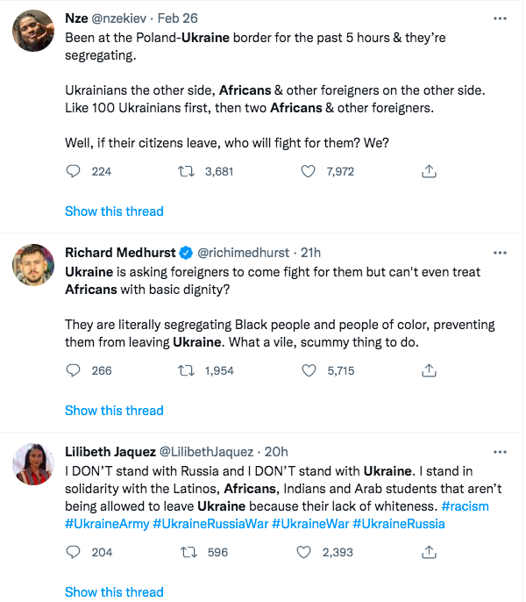Open Lilibeth Jaquez's profile avatar
Screen dimensions: 526x602
pos(33,464)
